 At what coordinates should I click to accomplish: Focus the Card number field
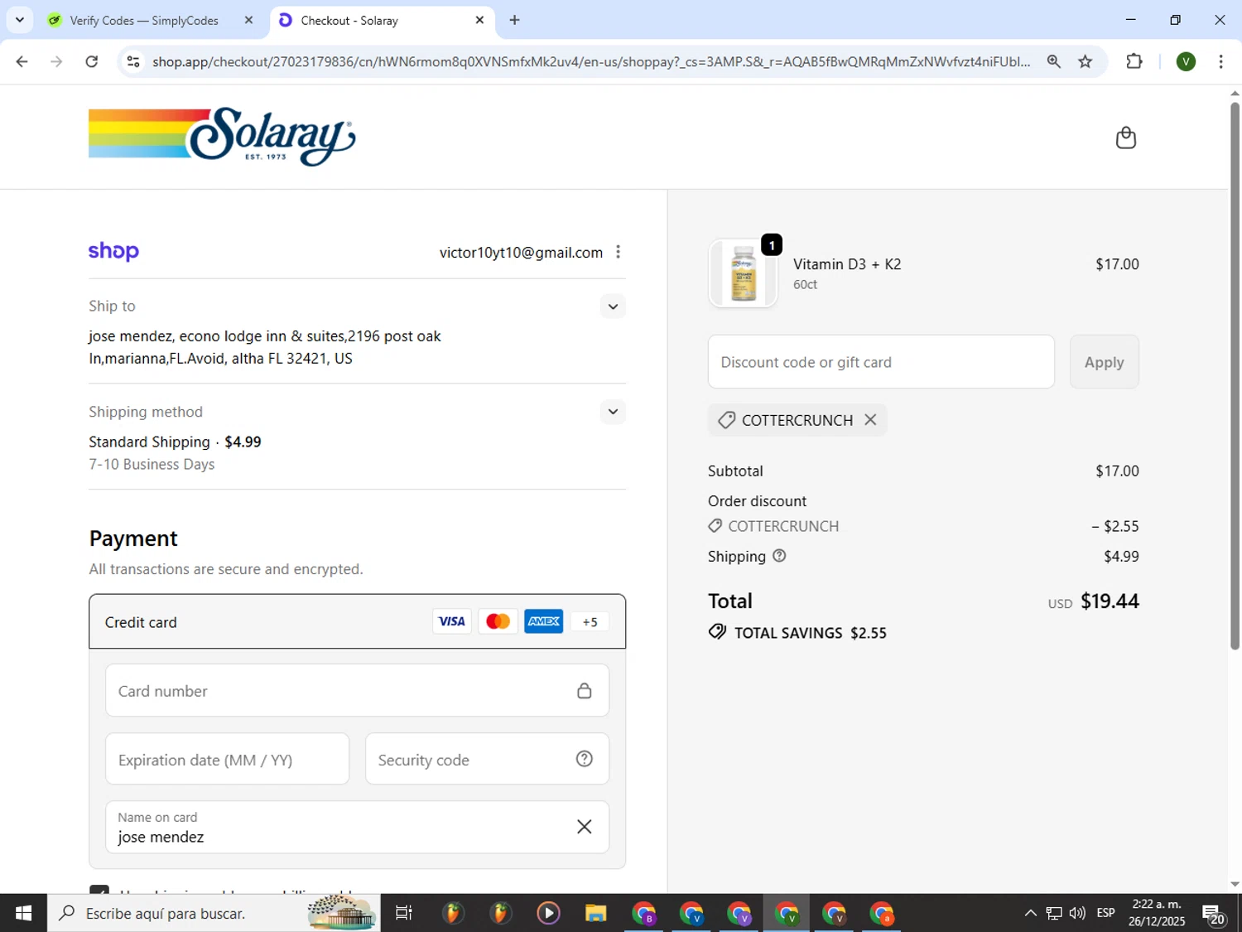click(x=357, y=690)
